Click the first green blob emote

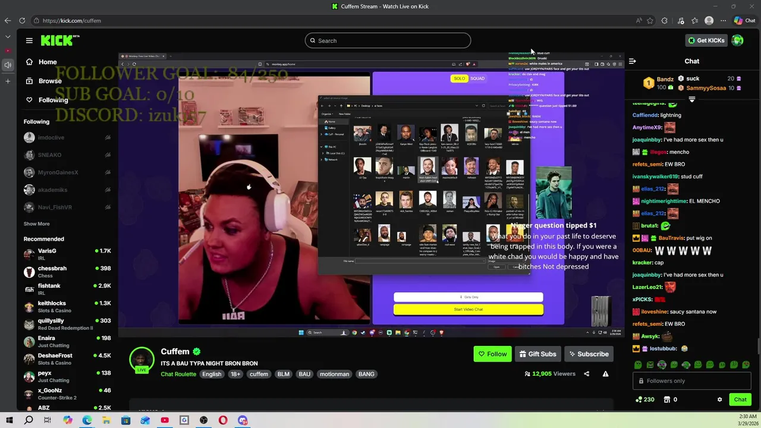638,364
